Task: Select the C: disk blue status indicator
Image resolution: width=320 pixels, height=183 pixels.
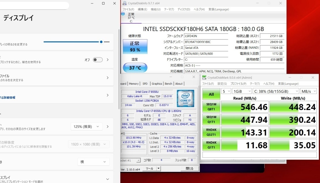Action: click(123, 14)
